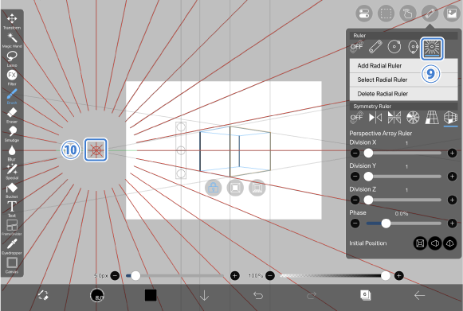Open the Text tool
Screen dimensions: 463x311
pos(12,208)
